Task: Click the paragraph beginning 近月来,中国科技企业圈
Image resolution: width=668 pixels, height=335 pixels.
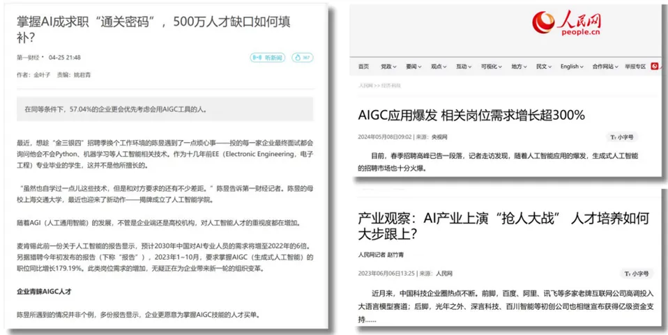Action: click(x=506, y=306)
